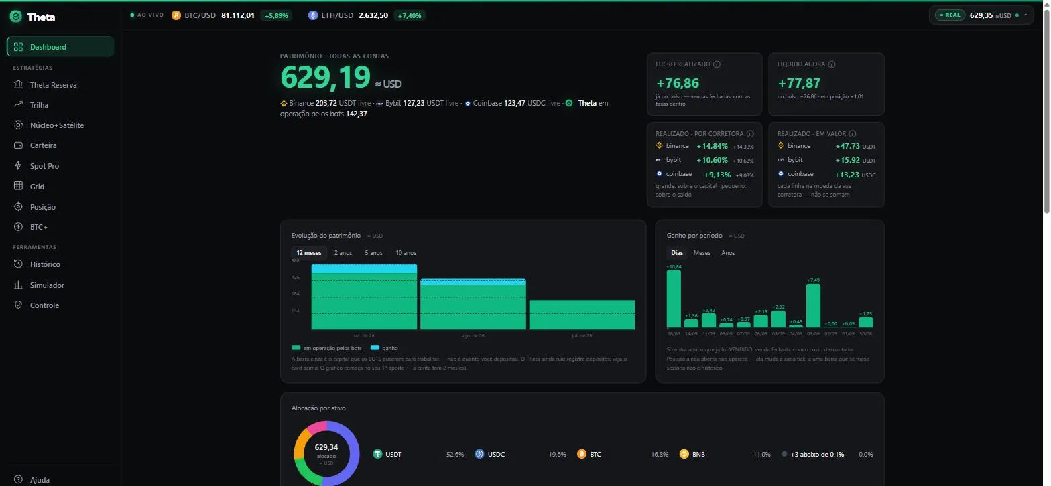This screenshot has width=1051, height=486.
Task: Click the 629,19 total patrimônio value
Action: pyautogui.click(x=325, y=77)
